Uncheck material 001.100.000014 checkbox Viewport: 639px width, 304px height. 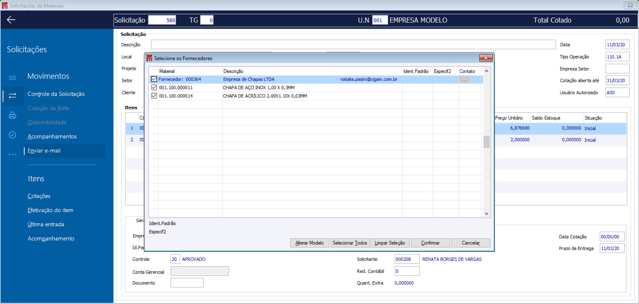click(154, 96)
